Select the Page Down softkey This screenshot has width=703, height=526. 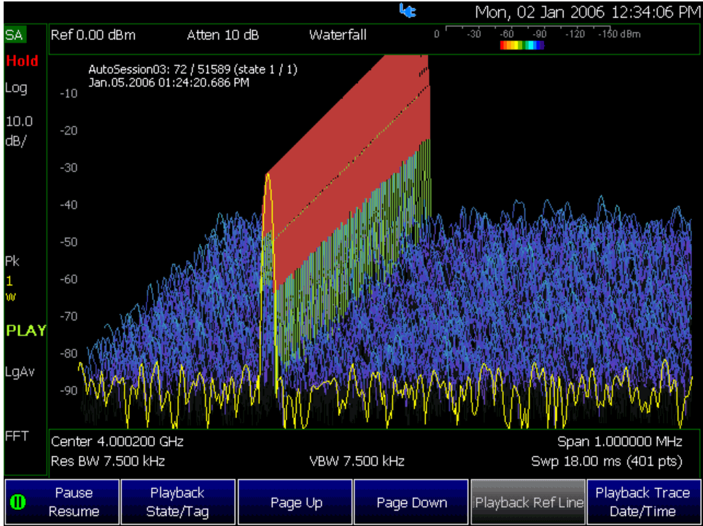(x=411, y=502)
